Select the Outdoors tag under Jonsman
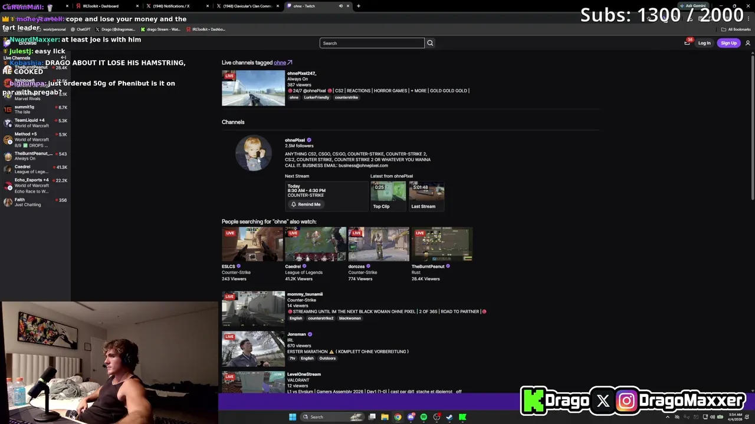 click(x=327, y=359)
